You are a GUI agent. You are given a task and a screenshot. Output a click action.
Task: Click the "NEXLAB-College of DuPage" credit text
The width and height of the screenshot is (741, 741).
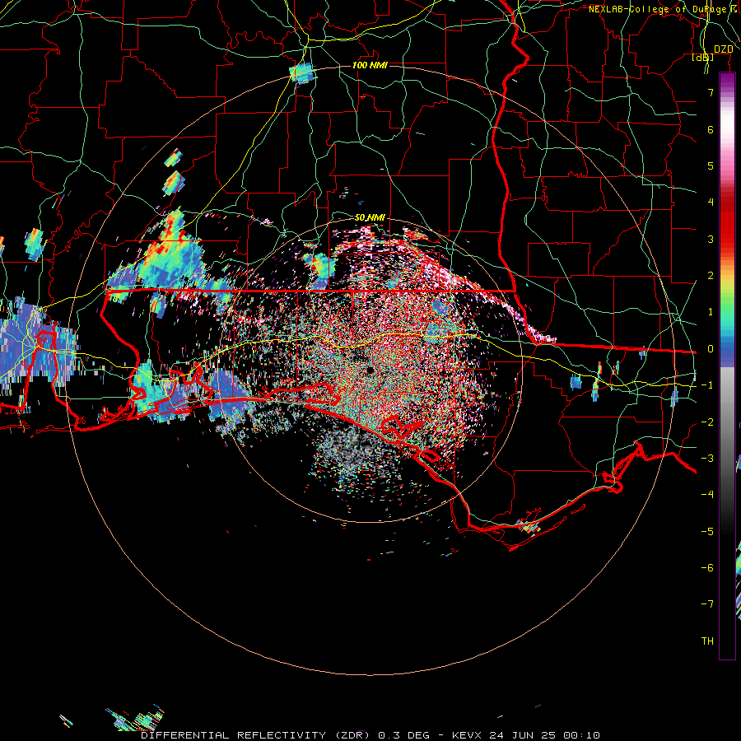point(657,9)
